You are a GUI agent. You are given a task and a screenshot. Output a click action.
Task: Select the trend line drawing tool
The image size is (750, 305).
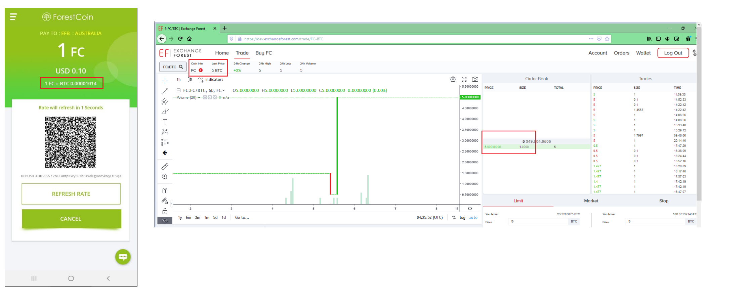165,91
